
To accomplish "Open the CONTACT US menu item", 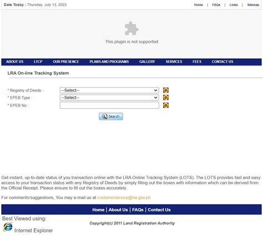I will (x=222, y=62).
